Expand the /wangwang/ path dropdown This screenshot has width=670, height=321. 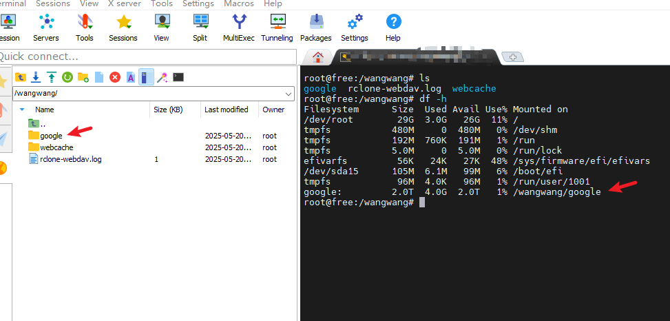pyautogui.click(x=289, y=93)
